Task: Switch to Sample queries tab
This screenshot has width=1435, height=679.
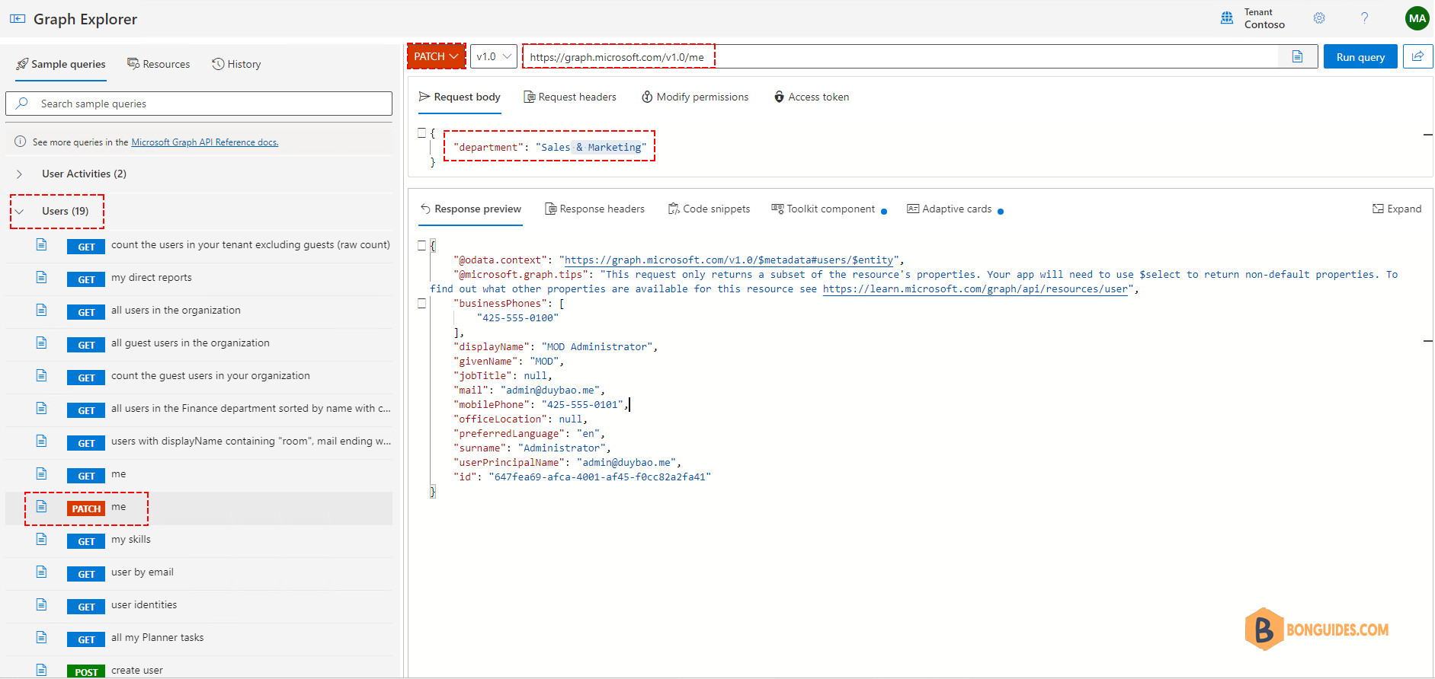Action: (61, 65)
